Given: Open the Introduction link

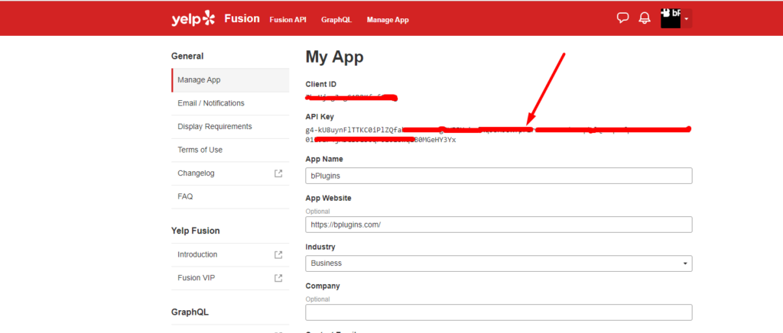Looking at the screenshot, I should point(197,254).
